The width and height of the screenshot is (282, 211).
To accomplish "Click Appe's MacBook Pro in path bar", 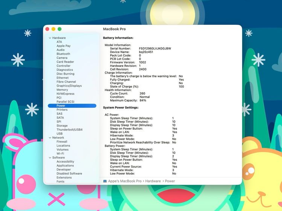I will (124, 181).
